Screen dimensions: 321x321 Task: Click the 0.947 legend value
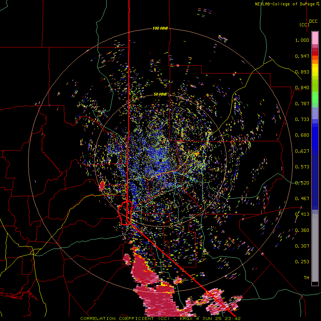[302, 56]
